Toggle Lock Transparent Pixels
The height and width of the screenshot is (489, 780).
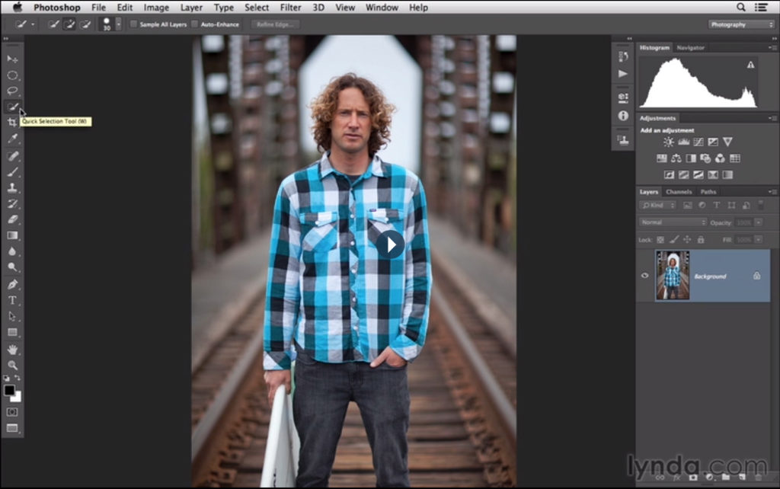660,240
